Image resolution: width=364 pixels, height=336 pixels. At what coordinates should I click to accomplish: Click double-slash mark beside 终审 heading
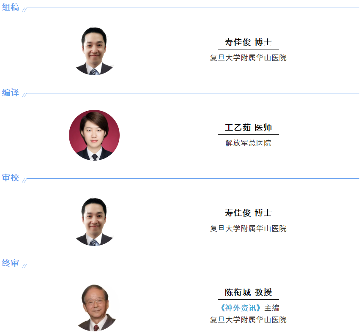[x=25, y=266]
